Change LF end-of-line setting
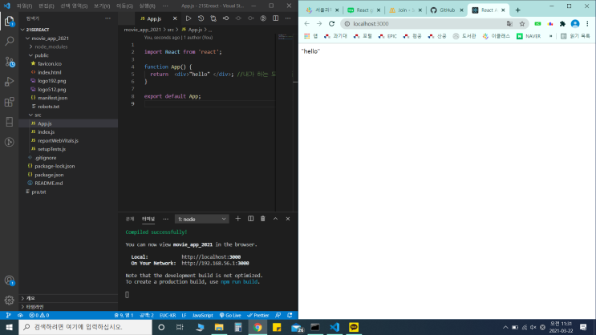 (184, 315)
